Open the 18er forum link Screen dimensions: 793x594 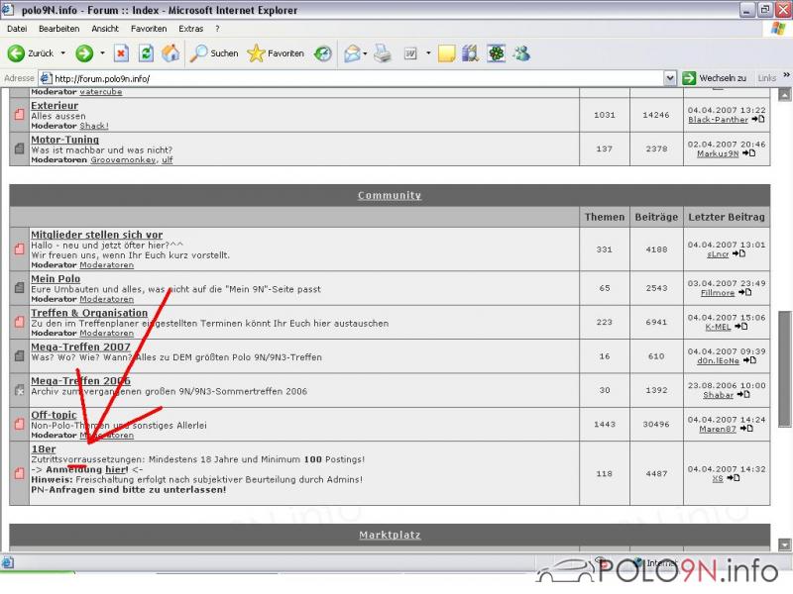pos(44,448)
